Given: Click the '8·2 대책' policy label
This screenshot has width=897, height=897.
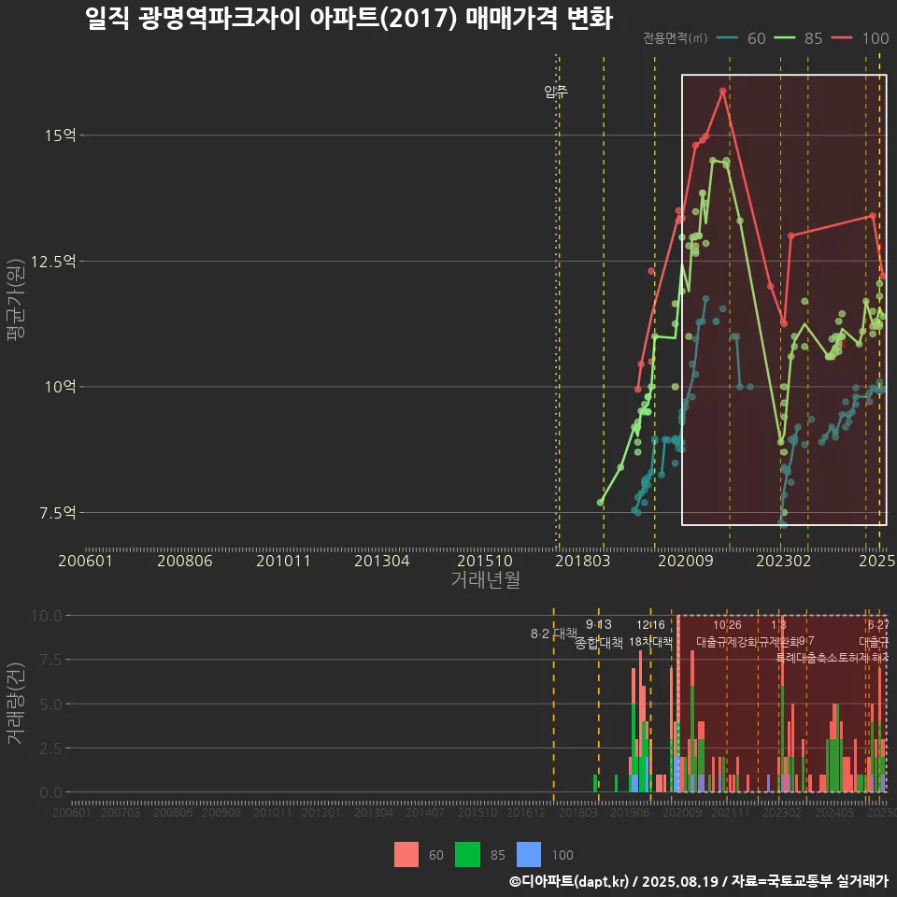Looking at the screenshot, I should (x=553, y=634).
